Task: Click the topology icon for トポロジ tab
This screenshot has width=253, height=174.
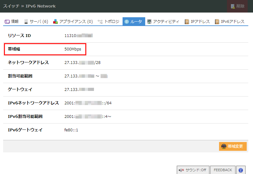Action: (100, 22)
